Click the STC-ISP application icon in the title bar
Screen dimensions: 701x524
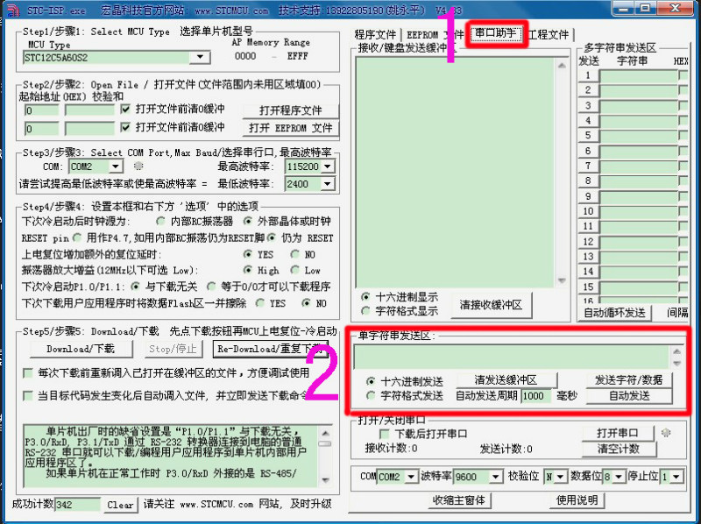click(9, 7)
